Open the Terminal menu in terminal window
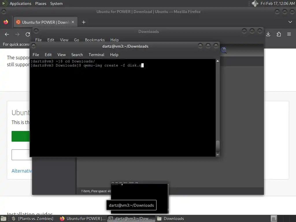The image size is (296, 222). pos(97,55)
